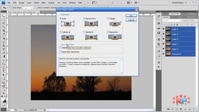Open the Character panel icon
199x112 pixels.
tap(159, 62)
